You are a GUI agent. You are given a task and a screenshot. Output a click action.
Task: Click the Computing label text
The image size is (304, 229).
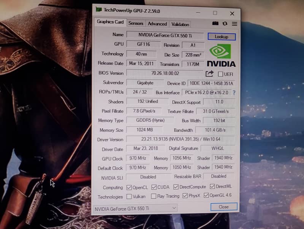point(113,188)
